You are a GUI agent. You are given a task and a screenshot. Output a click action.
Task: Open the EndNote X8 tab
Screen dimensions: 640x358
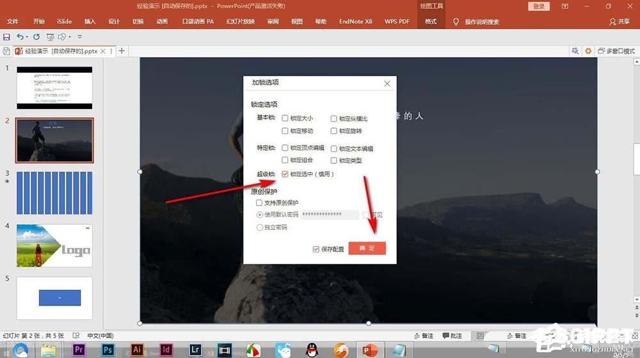[x=355, y=21]
